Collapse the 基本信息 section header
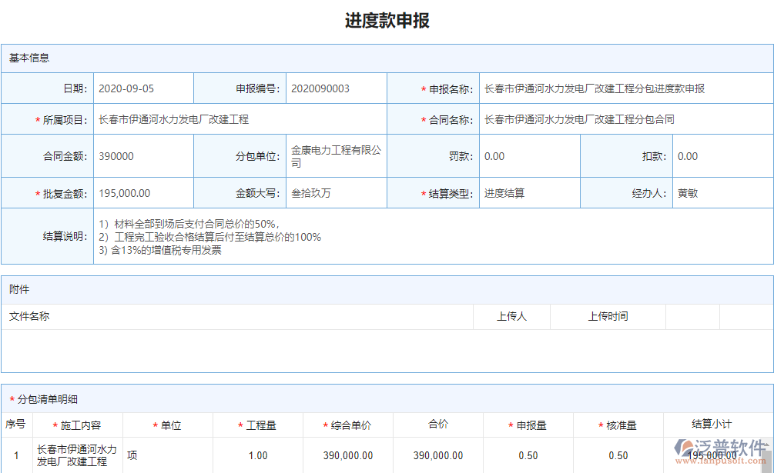This screenshot has width=774, height=473. (x=29, y=58)
